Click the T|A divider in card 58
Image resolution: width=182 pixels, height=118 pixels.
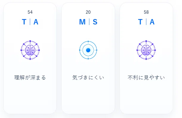pyautogui.click(x=146, y=22)
